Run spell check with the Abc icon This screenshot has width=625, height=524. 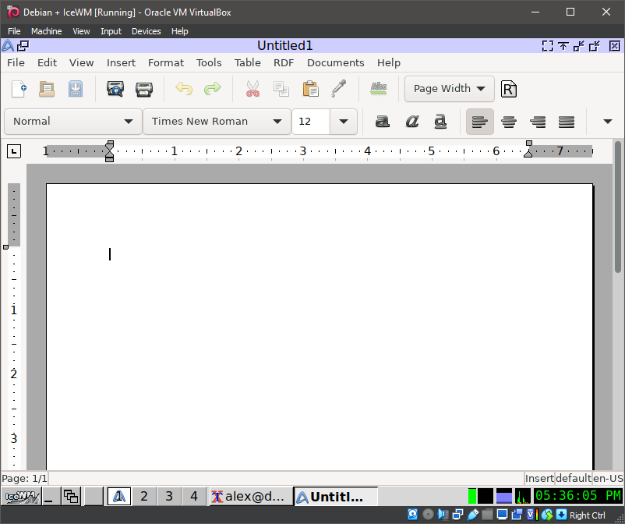[x=379, y=89]
